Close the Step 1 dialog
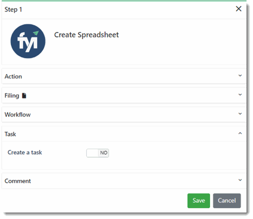The width and height of the screenshot is (253, 219). coord(239,9)
